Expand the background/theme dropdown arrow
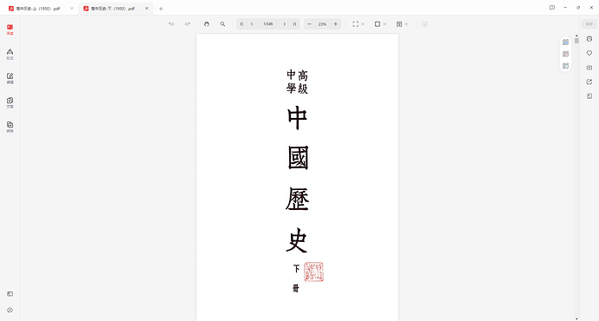 click(x=385, y=24)
